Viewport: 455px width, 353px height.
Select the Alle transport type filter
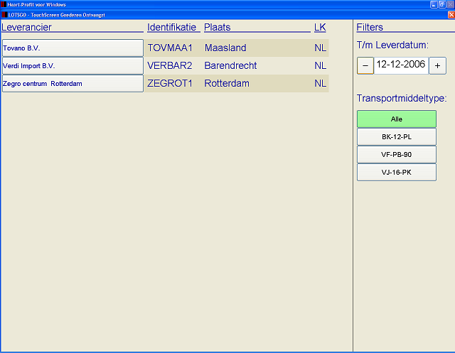coord(397,119)
